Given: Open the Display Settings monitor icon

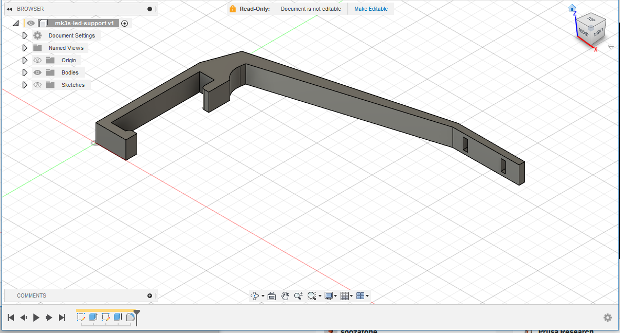Looking at the screenshot, I should [x=329, y=295].
